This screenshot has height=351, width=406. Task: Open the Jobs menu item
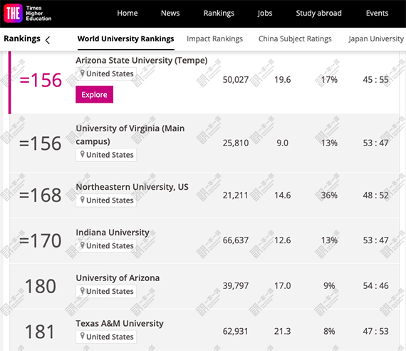265,14
